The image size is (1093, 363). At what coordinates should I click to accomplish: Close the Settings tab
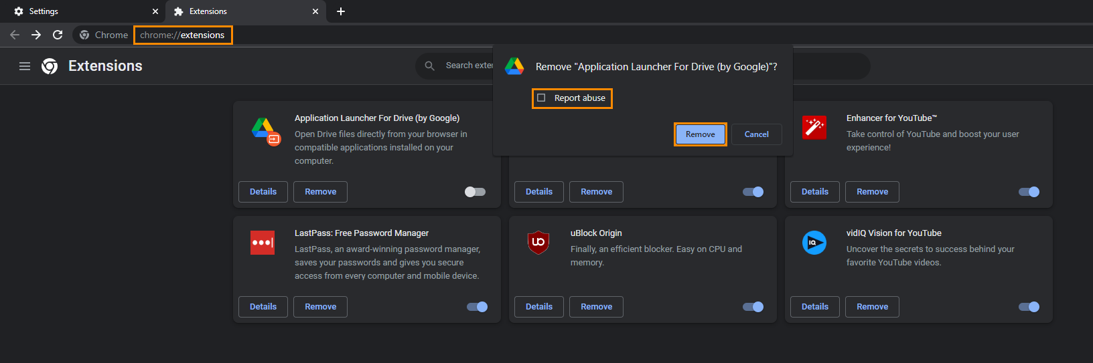point(155,11)
